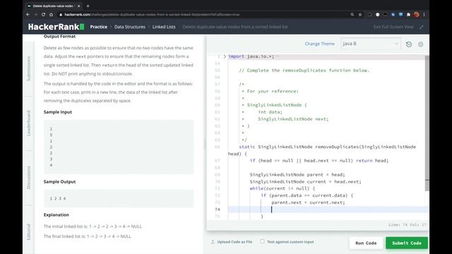The image size is (452, 254).
Task: Click Change Theme link
Action: [320, 44]
